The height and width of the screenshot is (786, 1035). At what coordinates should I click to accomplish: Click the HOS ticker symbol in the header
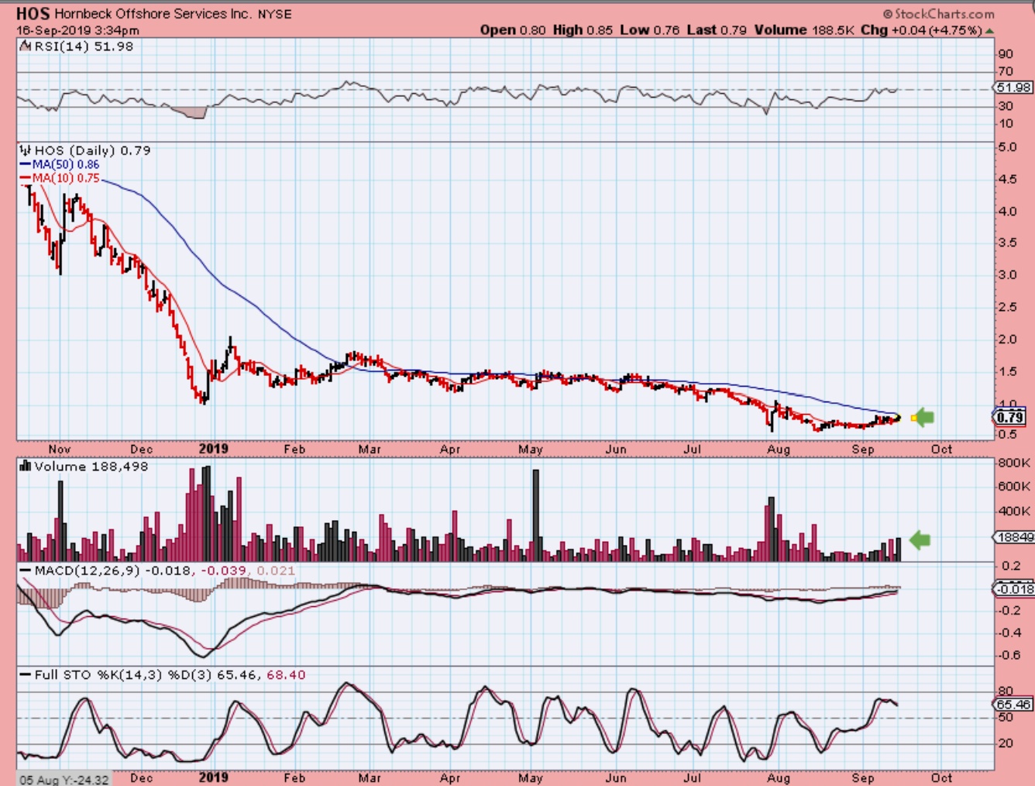pyautogui.click(x=33, y=14)
